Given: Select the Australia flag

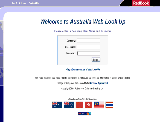Looking at the screenshot, I should tap(57, 105).
